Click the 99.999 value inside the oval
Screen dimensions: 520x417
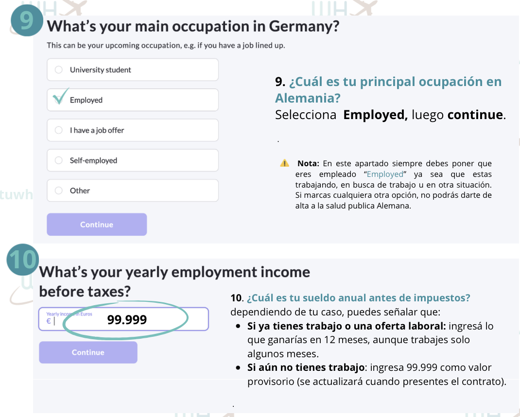click(x=127, y=320)
